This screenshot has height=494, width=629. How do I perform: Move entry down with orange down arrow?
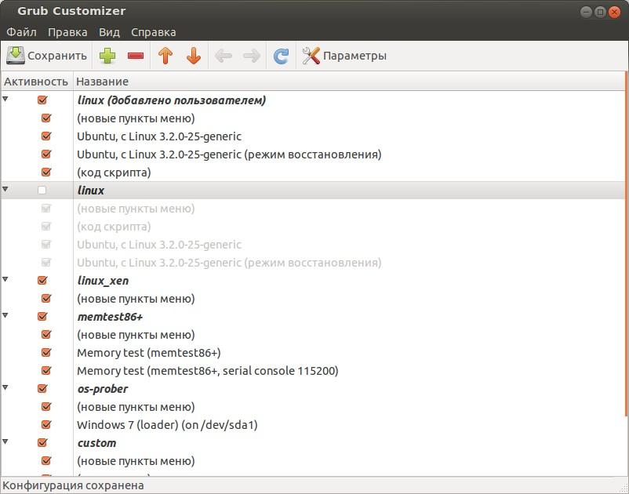coord(194,56)
